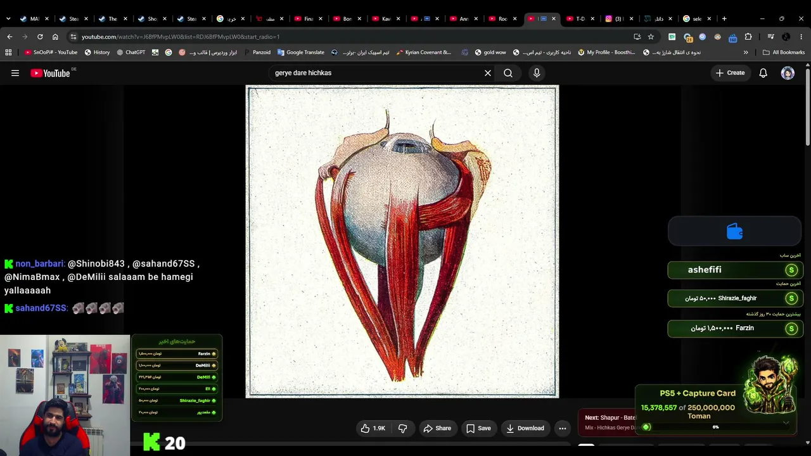The width and height of the screenshot is (811, 456).
Task: Open the Google Translate bookmark
Action: coord(300,53)
